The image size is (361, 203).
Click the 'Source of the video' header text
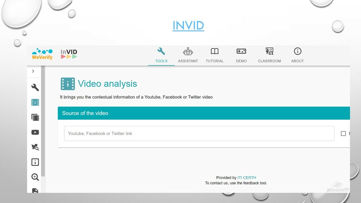tap(85, 113)
